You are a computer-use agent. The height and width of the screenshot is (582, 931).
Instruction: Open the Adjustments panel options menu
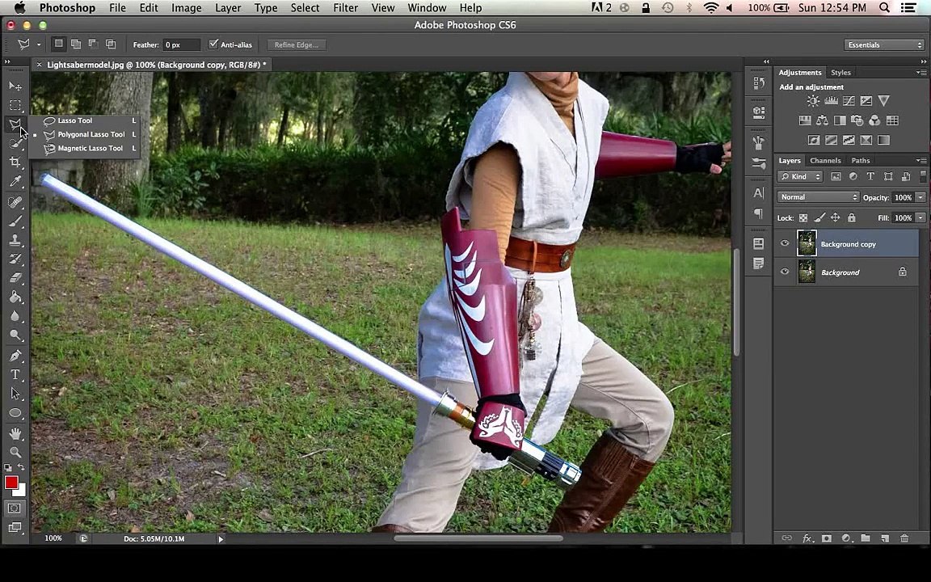pyautogui.click(x=921, y=73)
